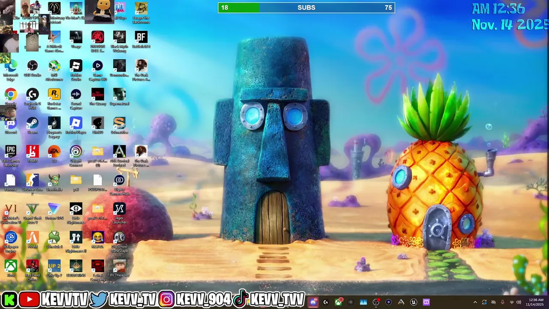Select the Brawlhalla desktop shortcut
Image resolution: width=549 pixels, height=309 pixels.
[x=54, y=183]
